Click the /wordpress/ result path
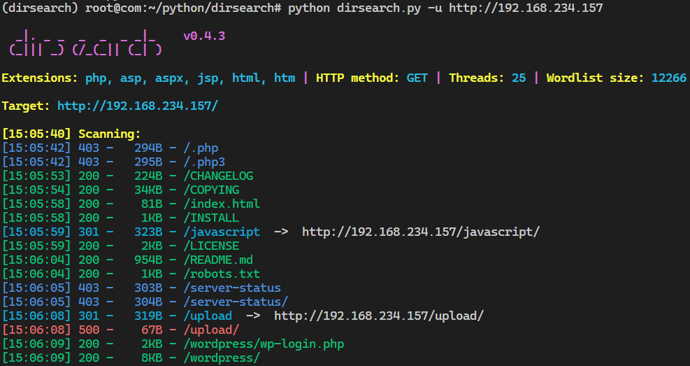Image resolution: width=690 pixels, height=366 pixels. (222, 358)
